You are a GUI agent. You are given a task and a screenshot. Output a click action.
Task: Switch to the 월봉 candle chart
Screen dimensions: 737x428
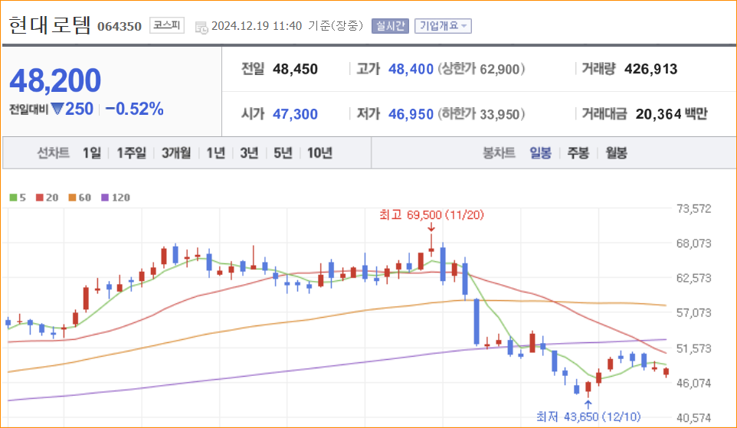pyautogui.click(x=616, y=152)
